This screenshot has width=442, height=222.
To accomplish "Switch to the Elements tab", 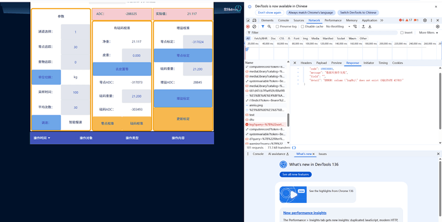I will (267, 20).
